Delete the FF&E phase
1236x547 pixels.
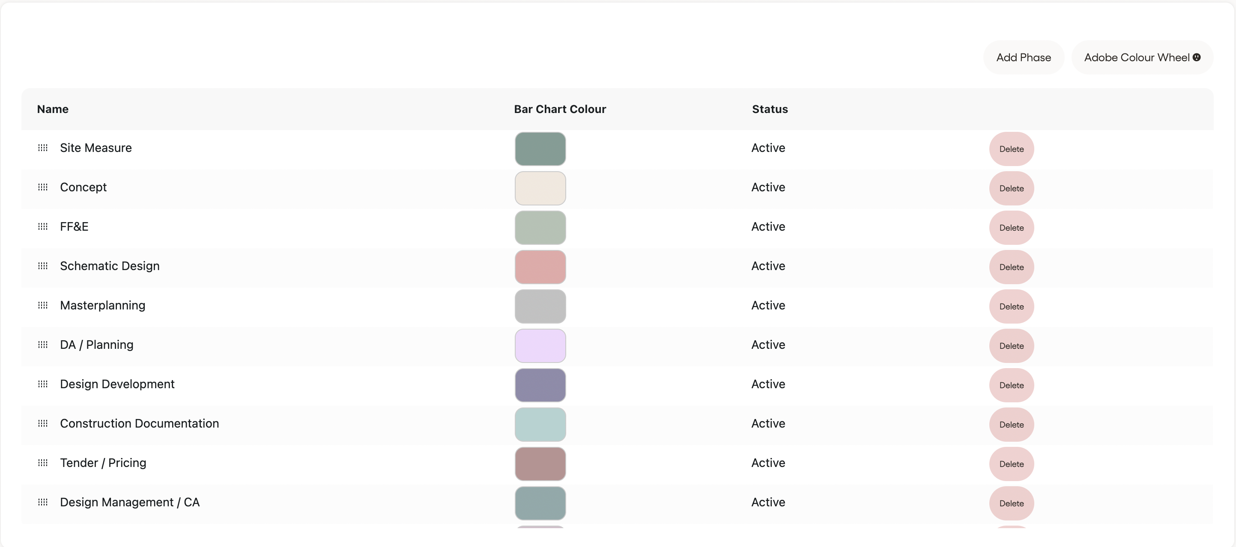point(1012,227)
